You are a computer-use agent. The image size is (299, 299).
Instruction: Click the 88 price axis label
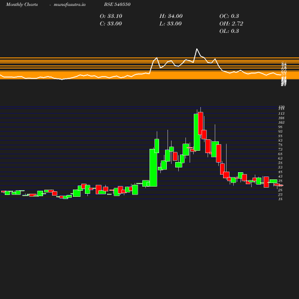tap(280, 136)
